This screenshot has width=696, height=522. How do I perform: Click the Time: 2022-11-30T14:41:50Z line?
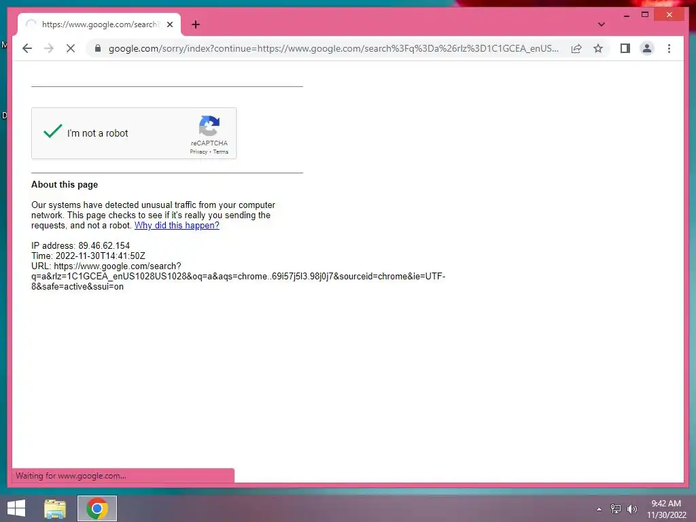click(88, 256)
